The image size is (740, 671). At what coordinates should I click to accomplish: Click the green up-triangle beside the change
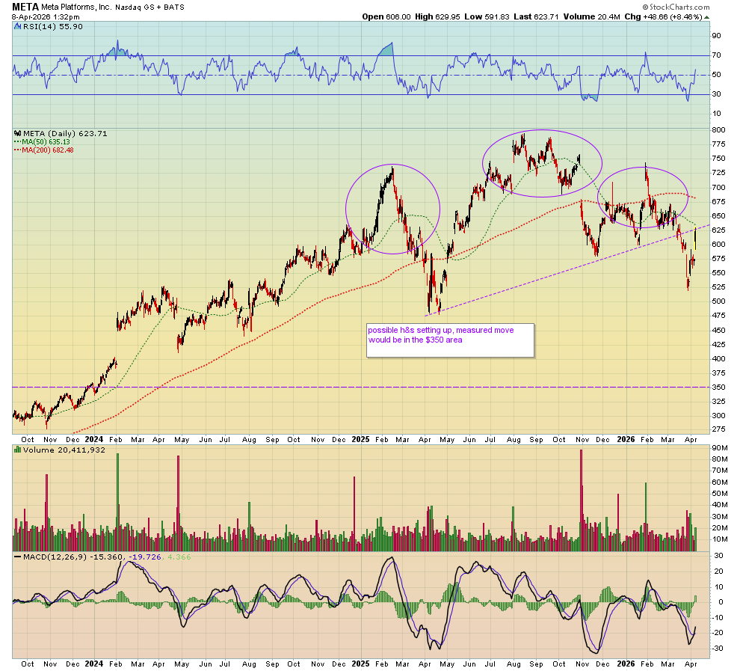click(x=707, y=17)
